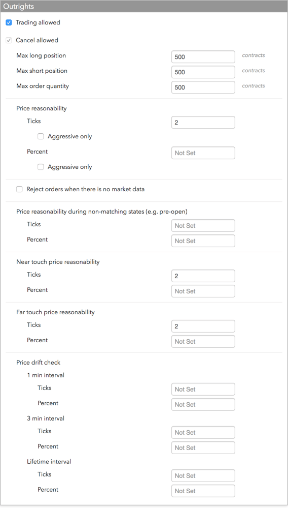
Task: Click the Lifetime interval Percent field
Action: click(x=203, y=491)
